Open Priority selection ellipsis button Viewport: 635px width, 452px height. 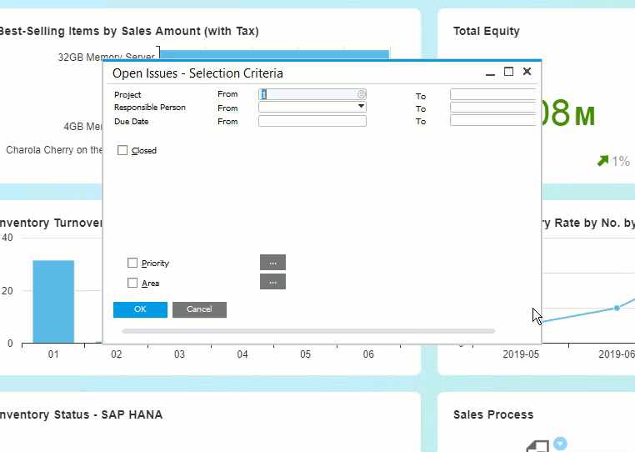pos(272,263)
